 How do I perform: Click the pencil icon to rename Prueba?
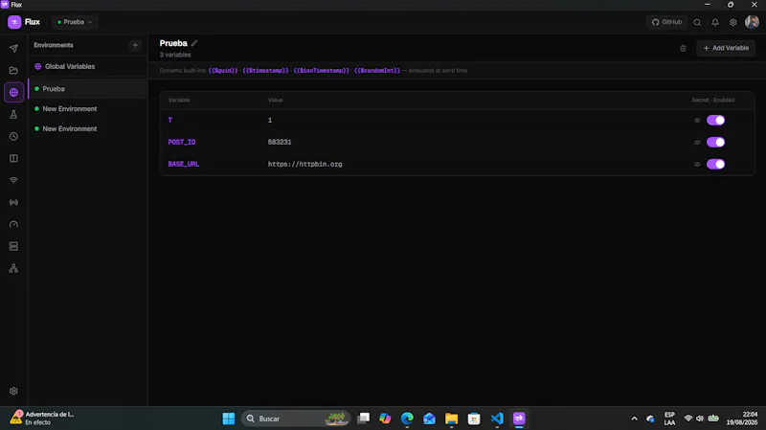pyautogui.click(x=194, y=43)
